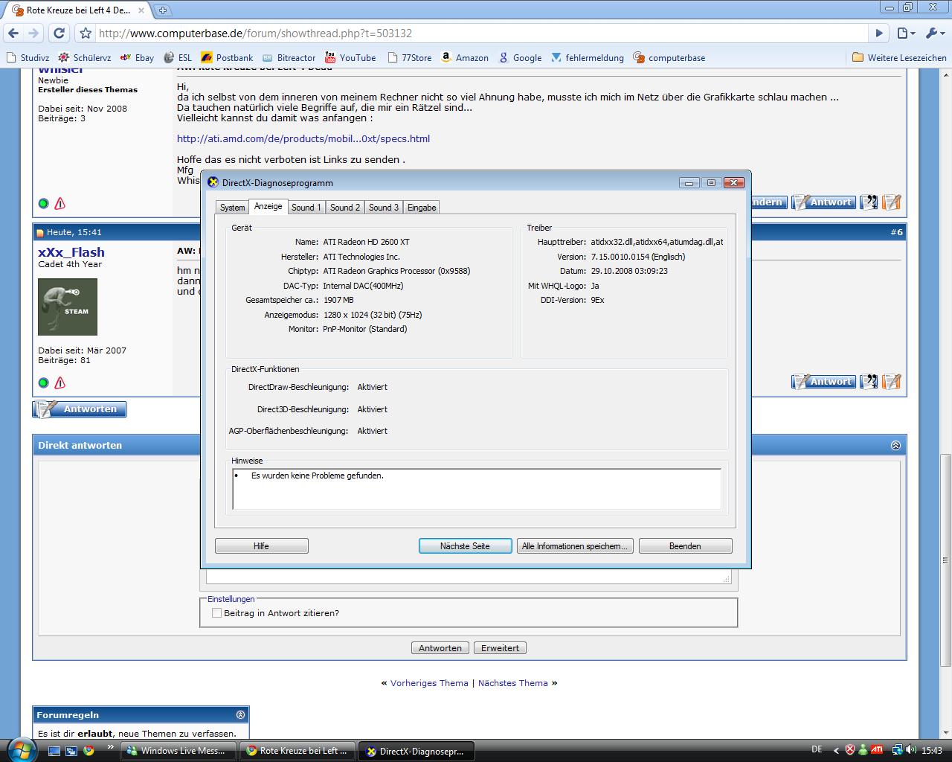Bookmark this page with the star icon

click(x=86, y=33)
